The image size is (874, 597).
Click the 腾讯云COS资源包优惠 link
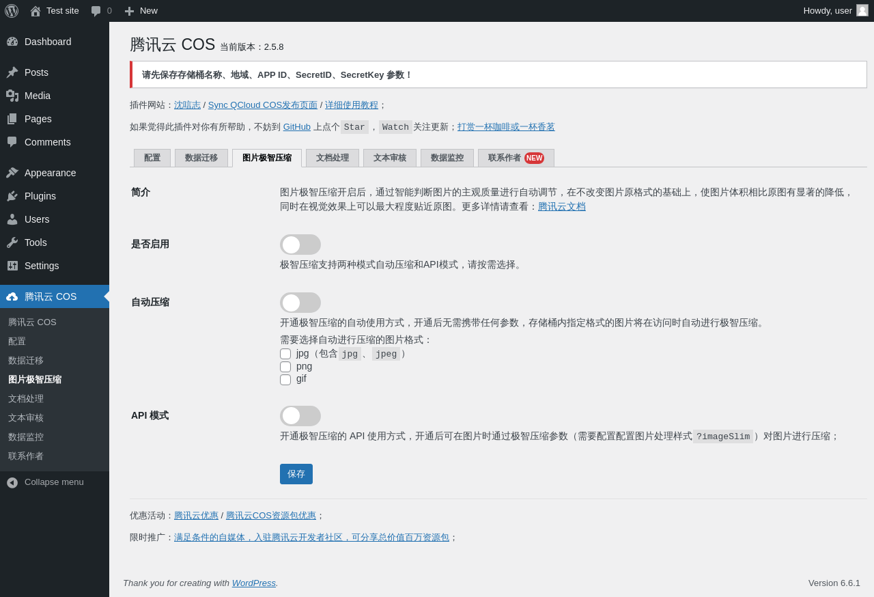coord(271,516)
